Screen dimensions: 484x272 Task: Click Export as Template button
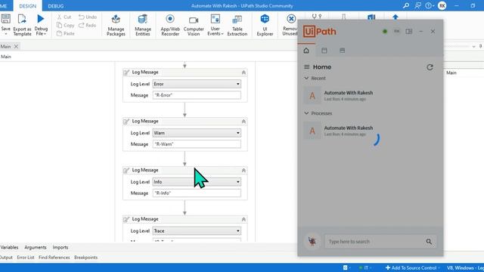[x=22, y=25]
